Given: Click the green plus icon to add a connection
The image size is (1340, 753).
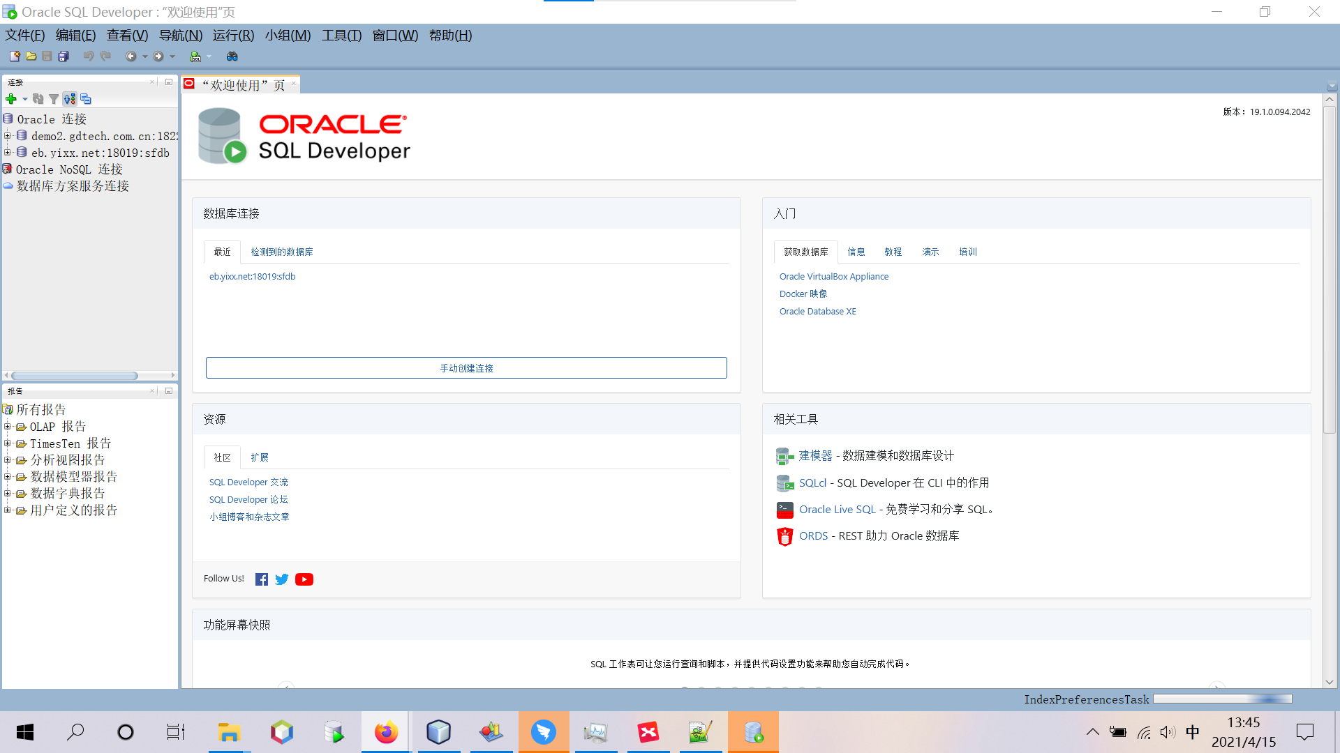Looking at the screenshot, I should point(11,99).
